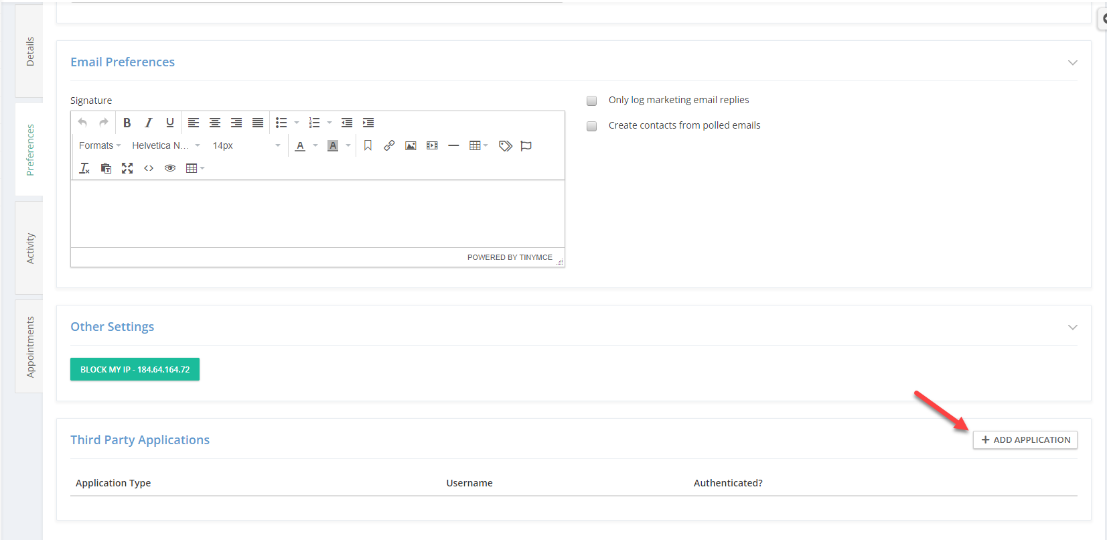Insert a horizontal line

click(453, 145)
